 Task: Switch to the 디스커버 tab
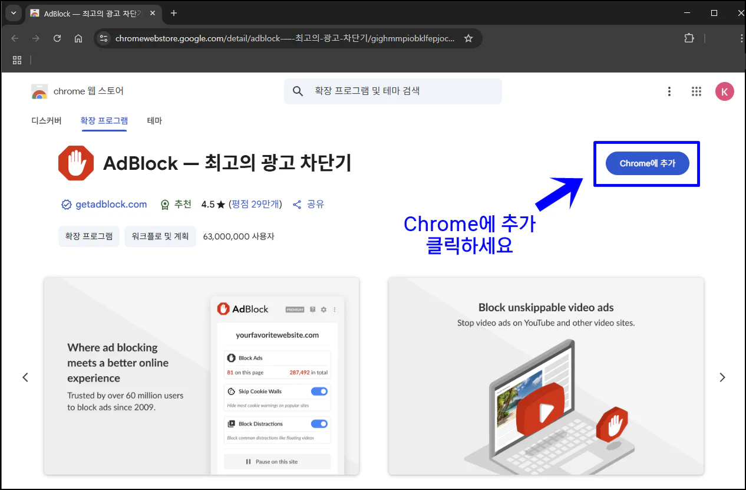point(47,121)
